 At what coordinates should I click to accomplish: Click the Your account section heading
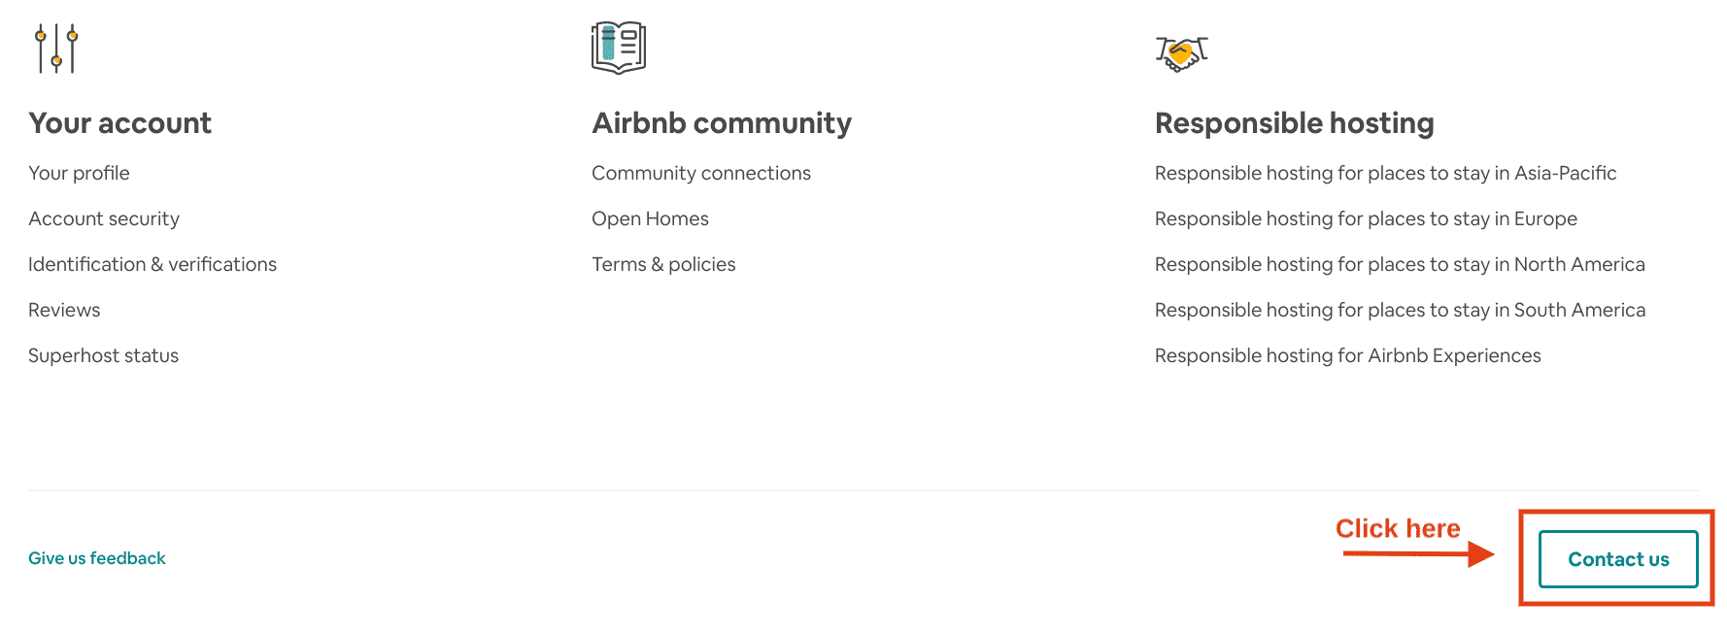point(119,122)
